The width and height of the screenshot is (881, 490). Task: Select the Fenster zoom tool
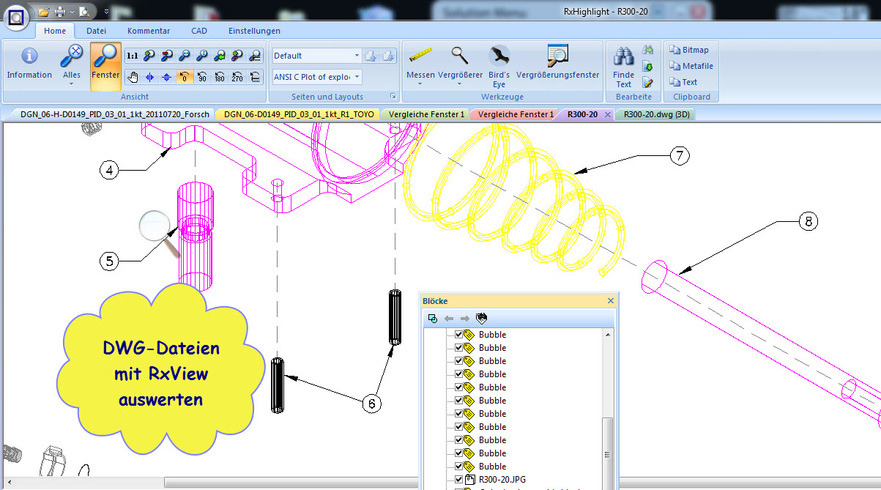coord(105,66)
